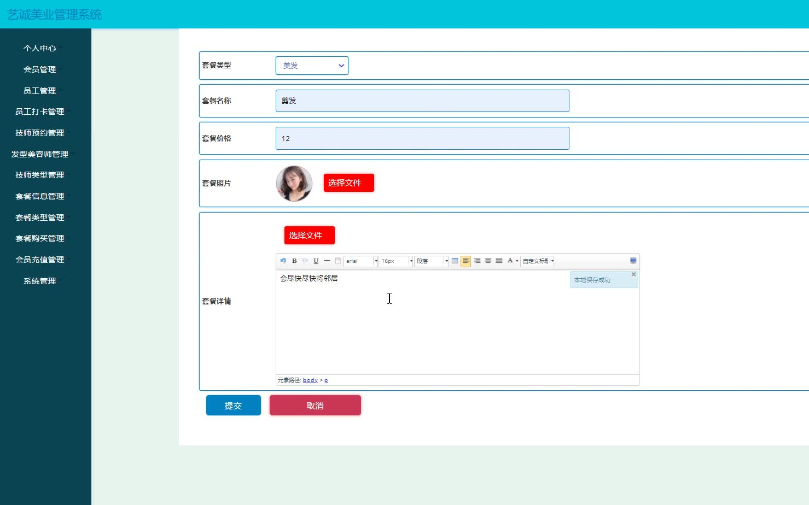Open the 套餐类型 dropdown showing 美发
The width and height of the screenshot is (809, 505).
(312, 65)
